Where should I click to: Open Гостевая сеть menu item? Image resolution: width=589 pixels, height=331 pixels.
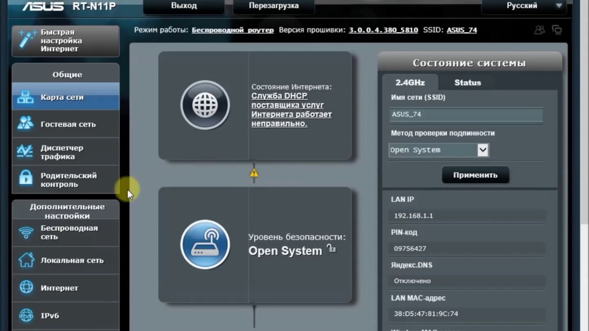point(65,124)
